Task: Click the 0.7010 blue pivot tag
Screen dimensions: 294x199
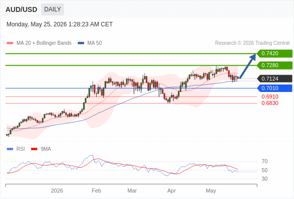Action: pos(275,88)
